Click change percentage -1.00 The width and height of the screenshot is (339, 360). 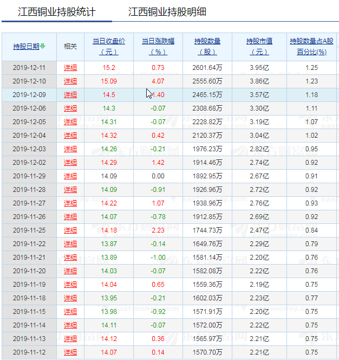158,258
